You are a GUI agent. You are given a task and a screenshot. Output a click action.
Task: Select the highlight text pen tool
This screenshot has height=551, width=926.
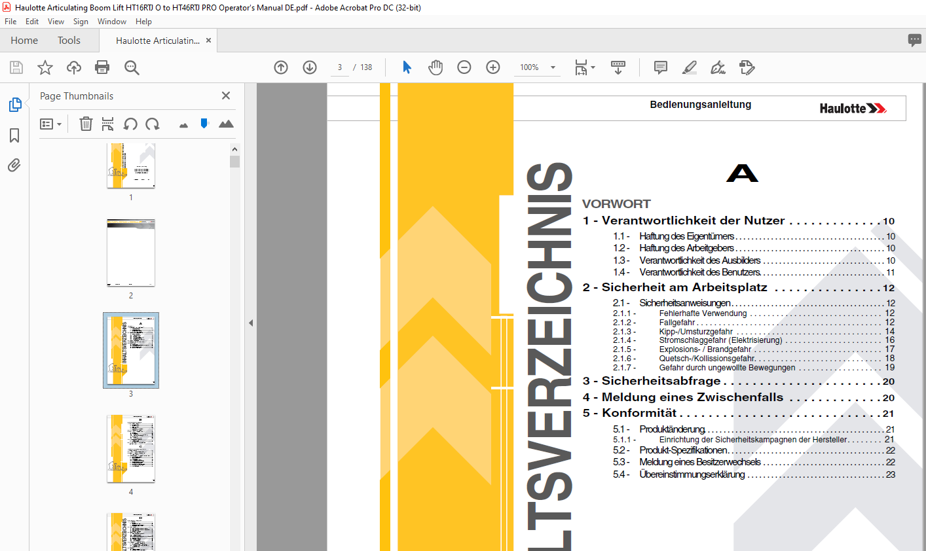click(690, 67)
